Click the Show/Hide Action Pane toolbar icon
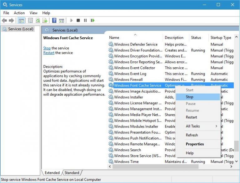The width and height of the screenshot is (240, 183). coord(62,21)
